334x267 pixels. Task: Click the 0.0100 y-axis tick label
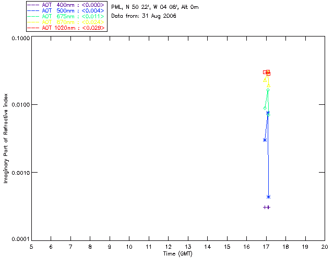click(20, 105)
